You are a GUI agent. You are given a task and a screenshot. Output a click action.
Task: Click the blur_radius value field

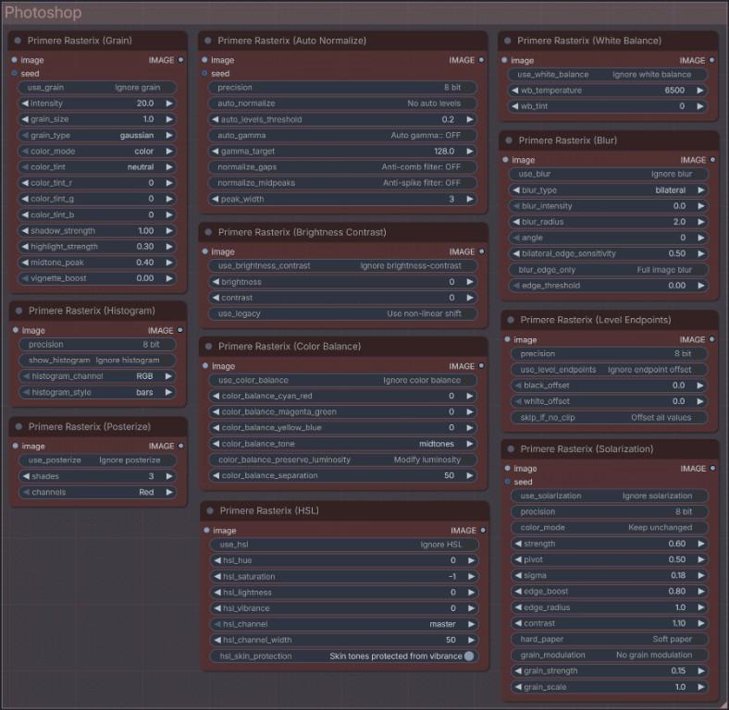pos(609,222)
